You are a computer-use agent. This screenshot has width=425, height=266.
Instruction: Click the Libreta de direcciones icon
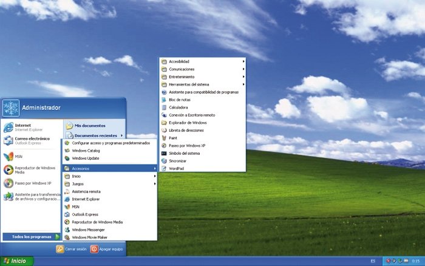click(x=164, y=131)
